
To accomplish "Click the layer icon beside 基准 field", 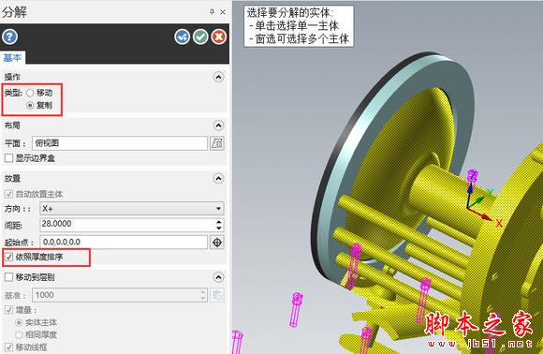I will [217, 295].
